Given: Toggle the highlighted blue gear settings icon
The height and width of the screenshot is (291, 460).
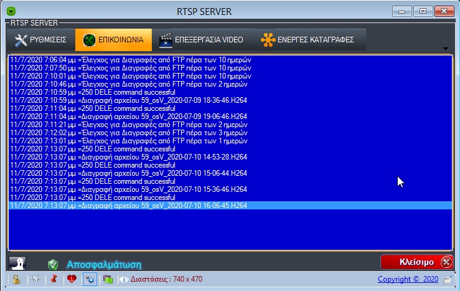Looking at the screenshot, I should (x=89, y=279).
